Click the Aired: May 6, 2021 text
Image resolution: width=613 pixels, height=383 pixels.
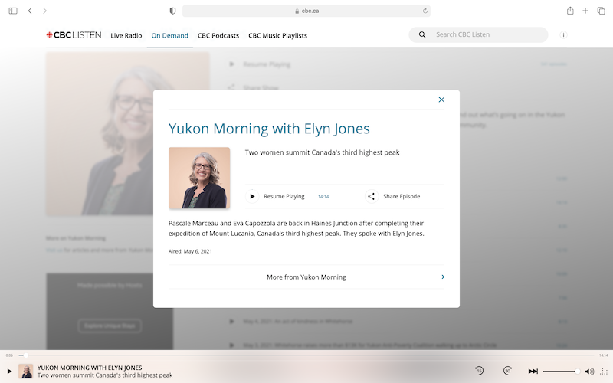pyautogui.click(x=190, y=251)
